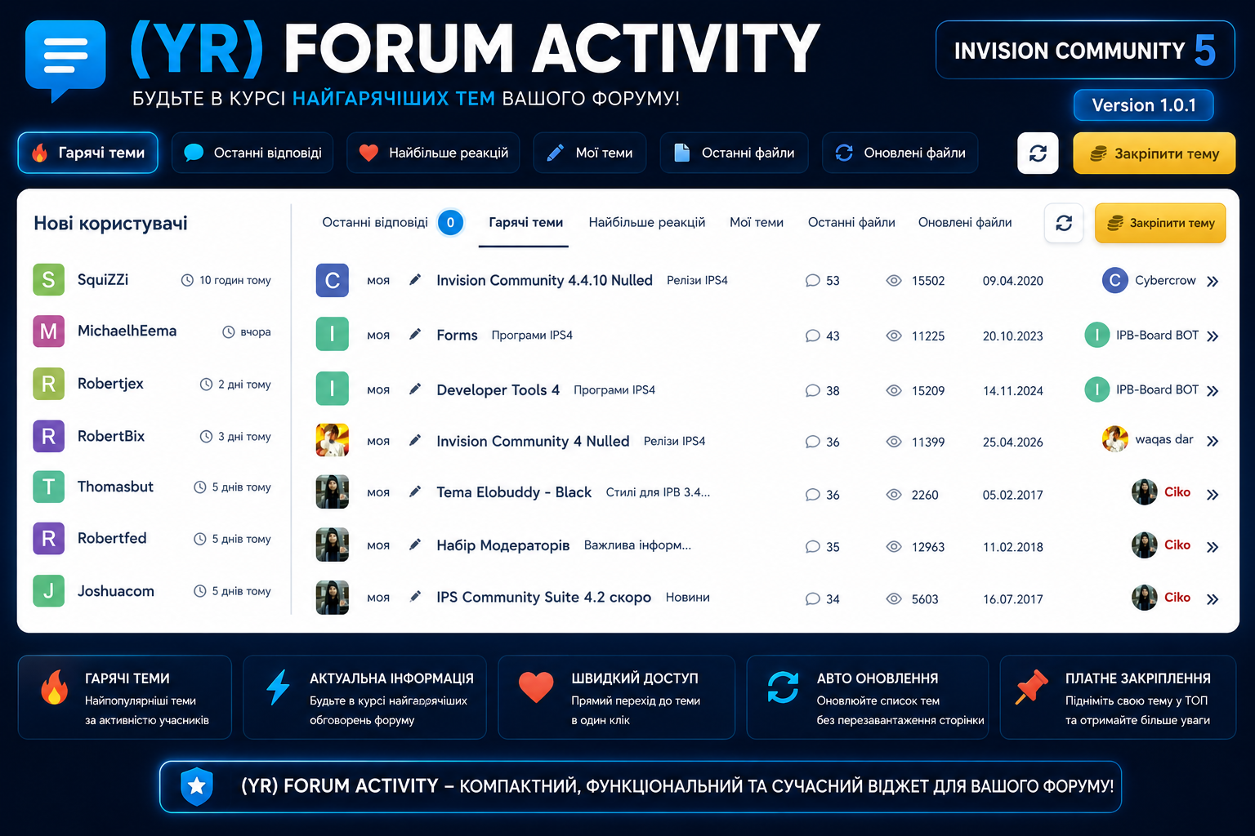Click the fire icon in ГАРЯЧІ ТЕМИ card
This screenshot has width=1255, height=836.
click(x=54, y=687)
